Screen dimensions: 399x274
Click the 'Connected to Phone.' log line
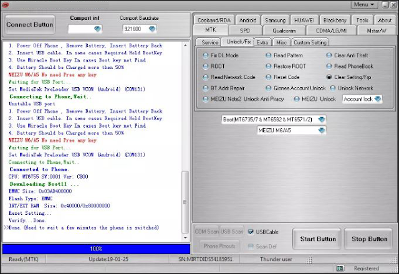[39, 169]
